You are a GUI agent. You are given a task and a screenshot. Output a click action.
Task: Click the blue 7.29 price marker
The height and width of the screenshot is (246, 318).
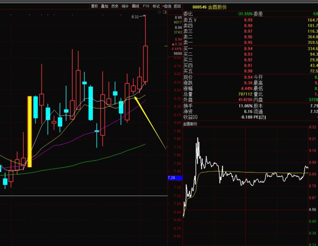[x=175, y=178]
